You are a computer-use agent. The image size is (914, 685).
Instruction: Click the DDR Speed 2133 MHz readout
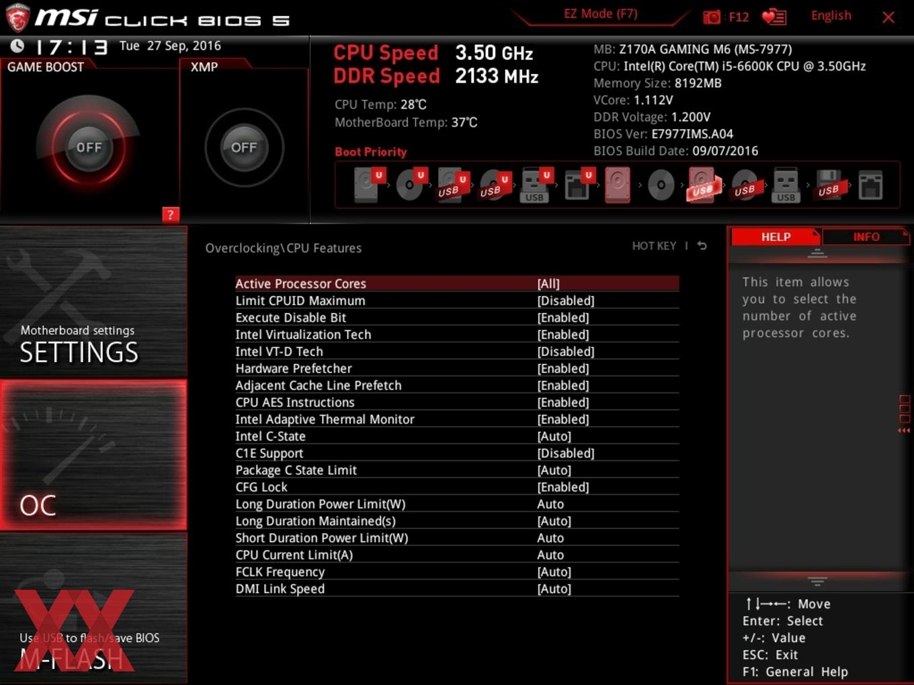click(435, 76)
